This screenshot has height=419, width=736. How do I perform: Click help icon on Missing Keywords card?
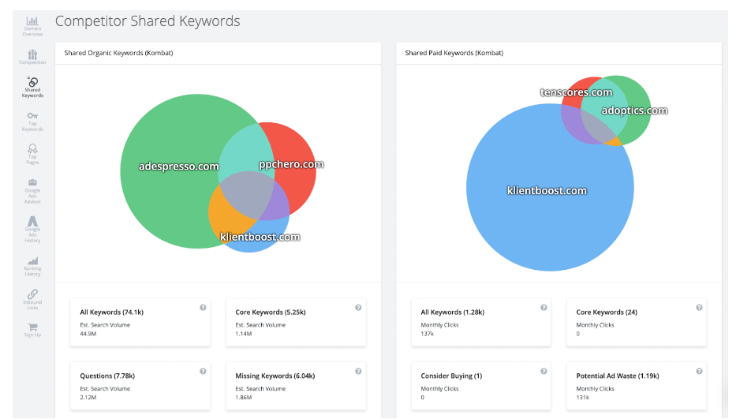point(358,371)
